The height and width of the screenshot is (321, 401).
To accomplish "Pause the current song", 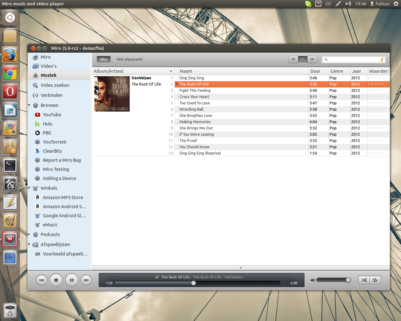I will [x=72, y=280].
